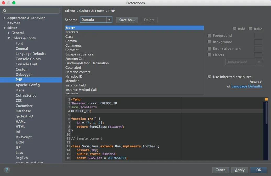Click the search magnifier icon
Viewport: 271px width, 176px height.
click(5, 11)
